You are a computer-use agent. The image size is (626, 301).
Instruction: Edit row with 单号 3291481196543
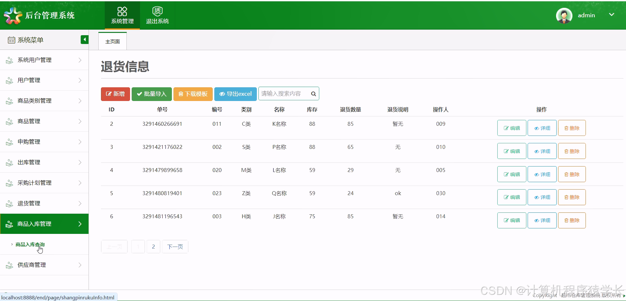pyautogui.click(x=512, y=220)
